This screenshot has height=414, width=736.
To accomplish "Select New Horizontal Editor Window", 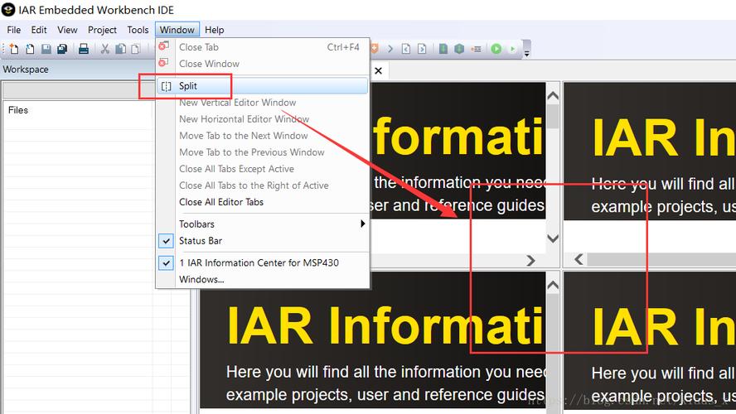I will (244, 119).
